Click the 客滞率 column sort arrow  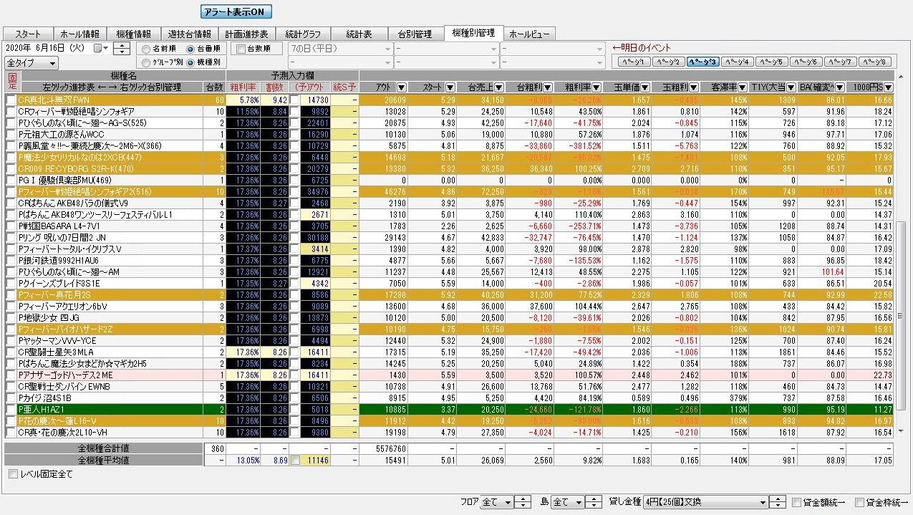tap(742, 87)
